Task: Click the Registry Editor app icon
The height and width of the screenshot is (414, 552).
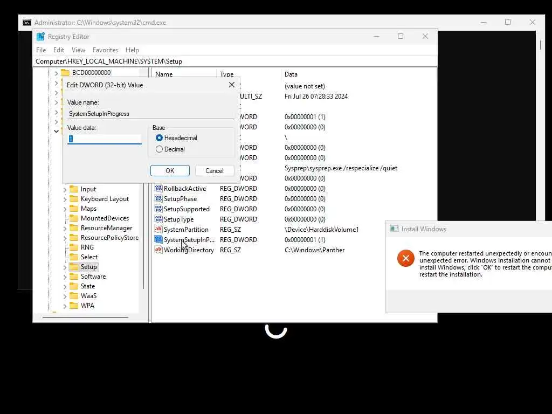Action: (40, 37)
